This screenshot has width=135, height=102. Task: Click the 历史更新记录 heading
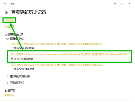pyautogui.click(x=14, y=34)
